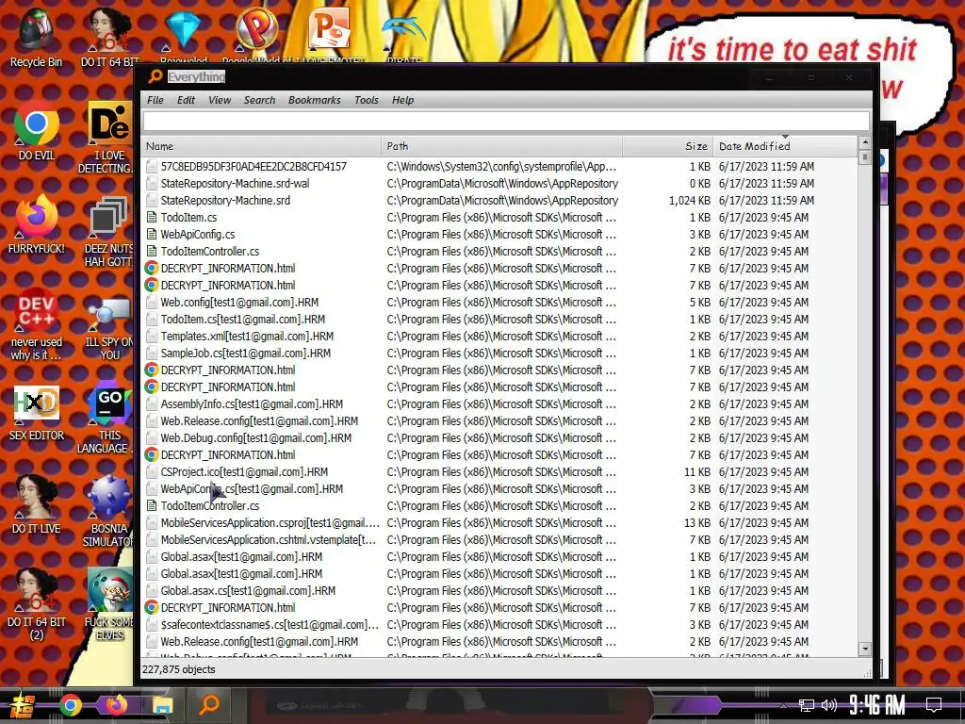Select StateRepository-Machine.srd-wal row

[499, 184]
